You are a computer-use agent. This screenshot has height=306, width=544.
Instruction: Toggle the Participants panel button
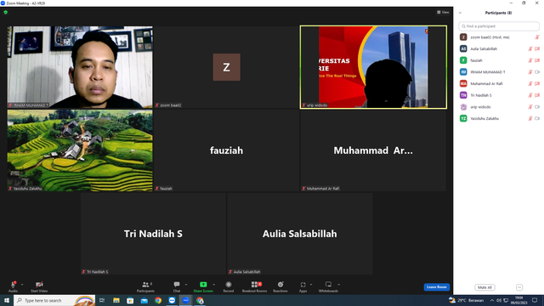(x=145, y=286)
